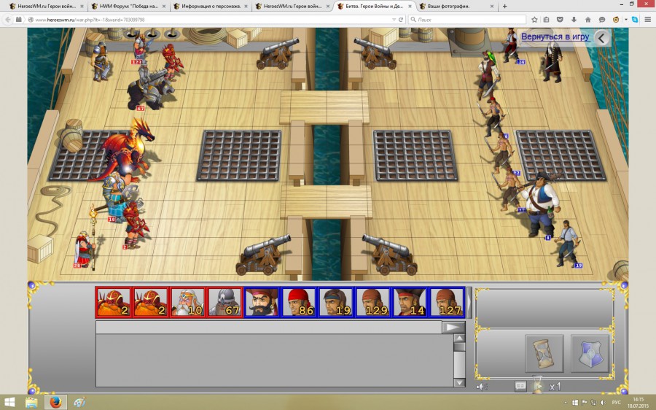Click chat log scroll down arrow
656x410 pixels.
click(x=459, y=382)
